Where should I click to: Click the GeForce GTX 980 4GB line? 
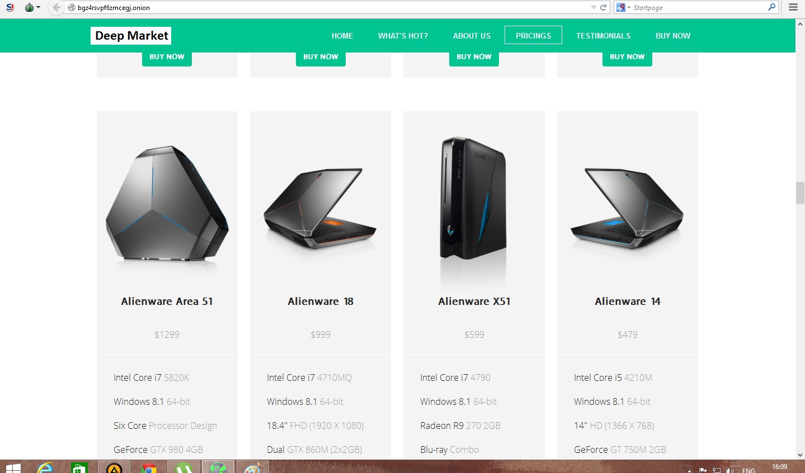[158, 450]
